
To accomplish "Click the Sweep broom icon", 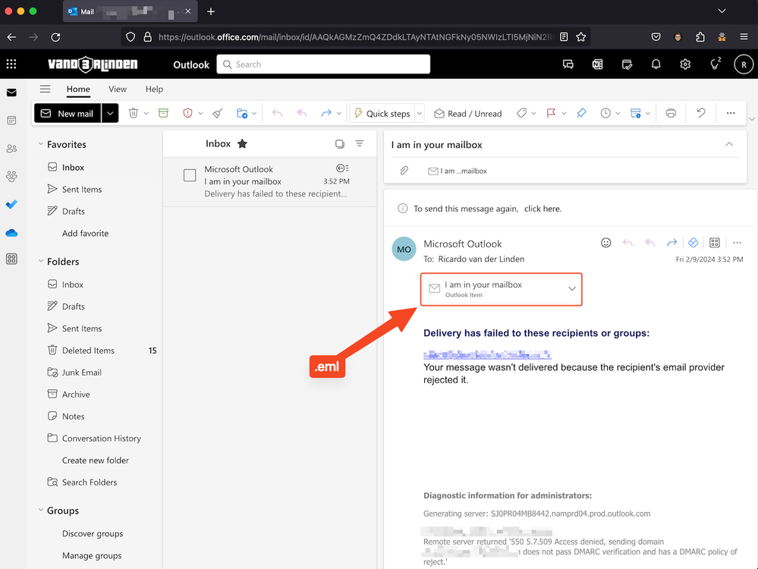I will [218, 113].
